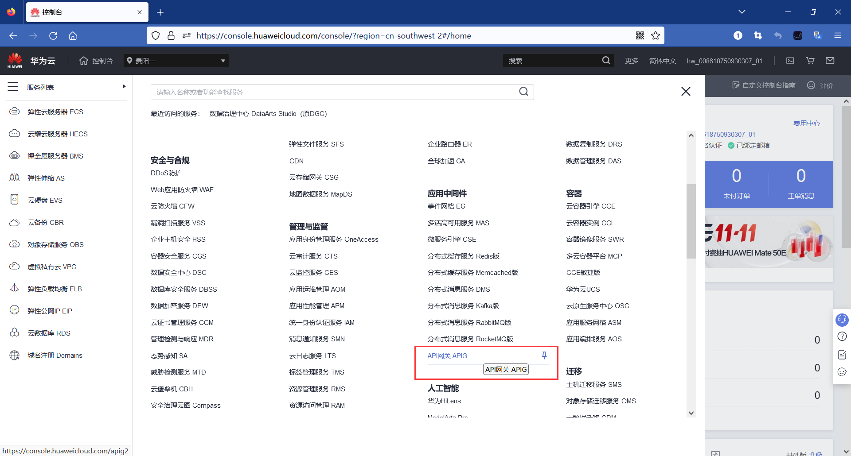
Task: Open the 更多 menu
Action: pyautogui.click(x=631, y=61)
